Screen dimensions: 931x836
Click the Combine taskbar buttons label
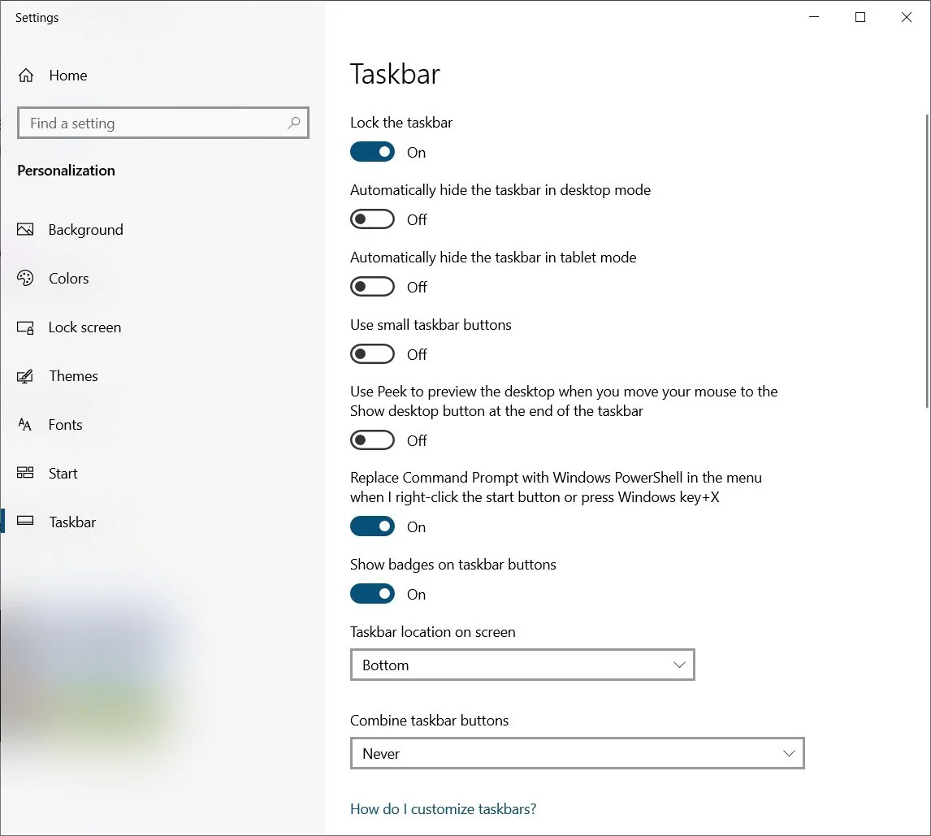(x=429, y=720)
